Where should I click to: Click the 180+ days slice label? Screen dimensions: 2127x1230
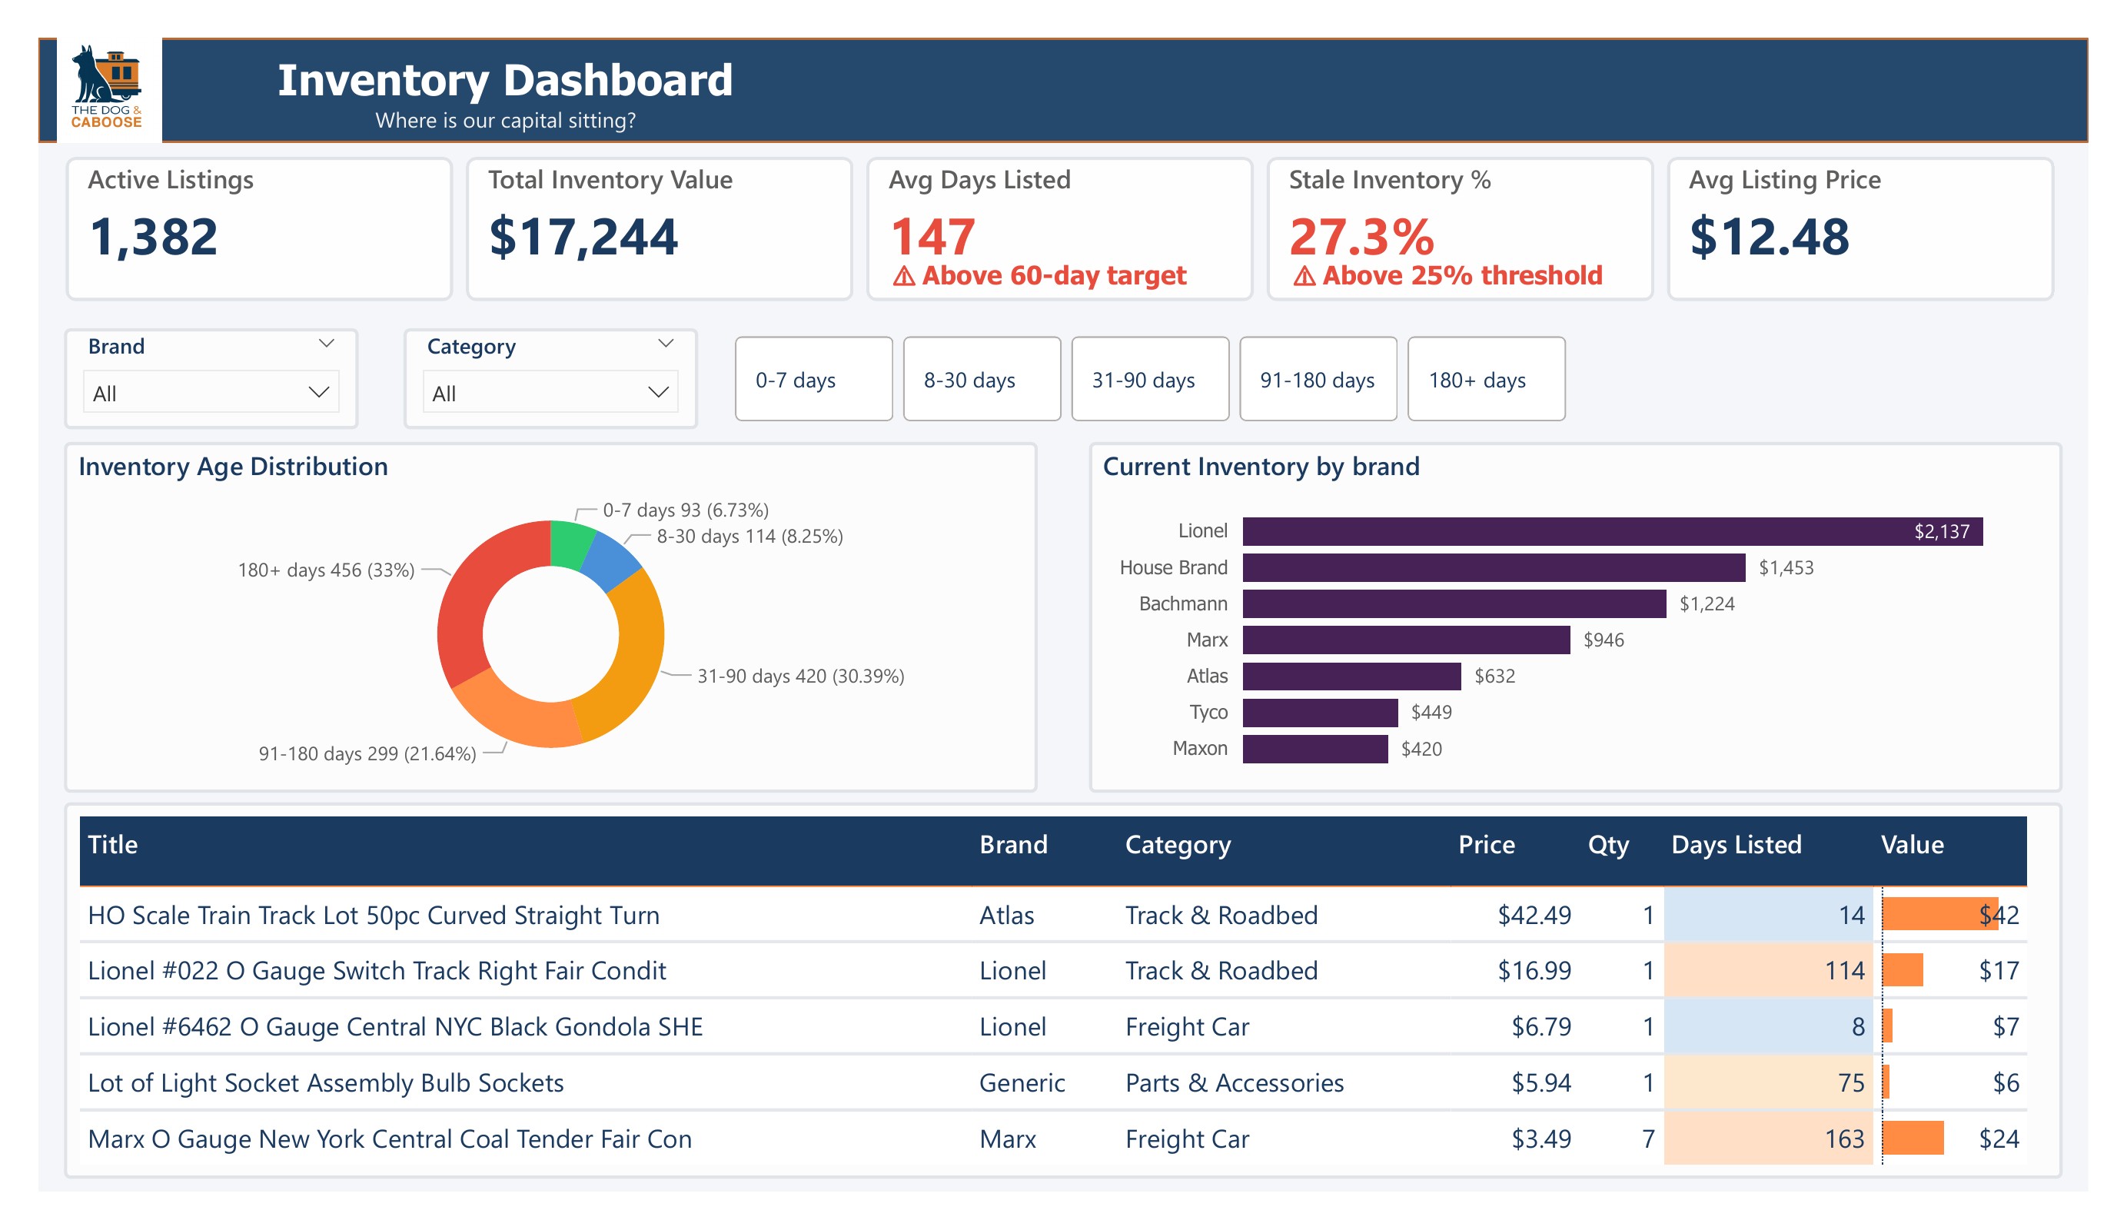(x=327, y=570)
